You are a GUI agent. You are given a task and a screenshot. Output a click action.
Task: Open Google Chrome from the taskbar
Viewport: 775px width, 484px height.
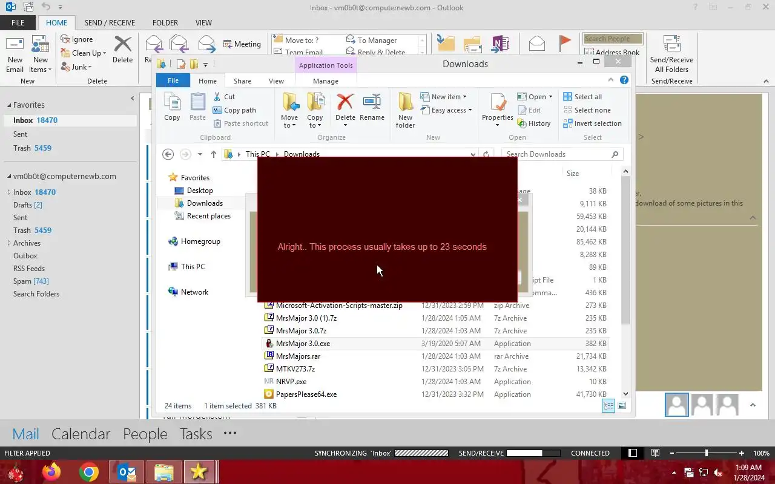88,472
